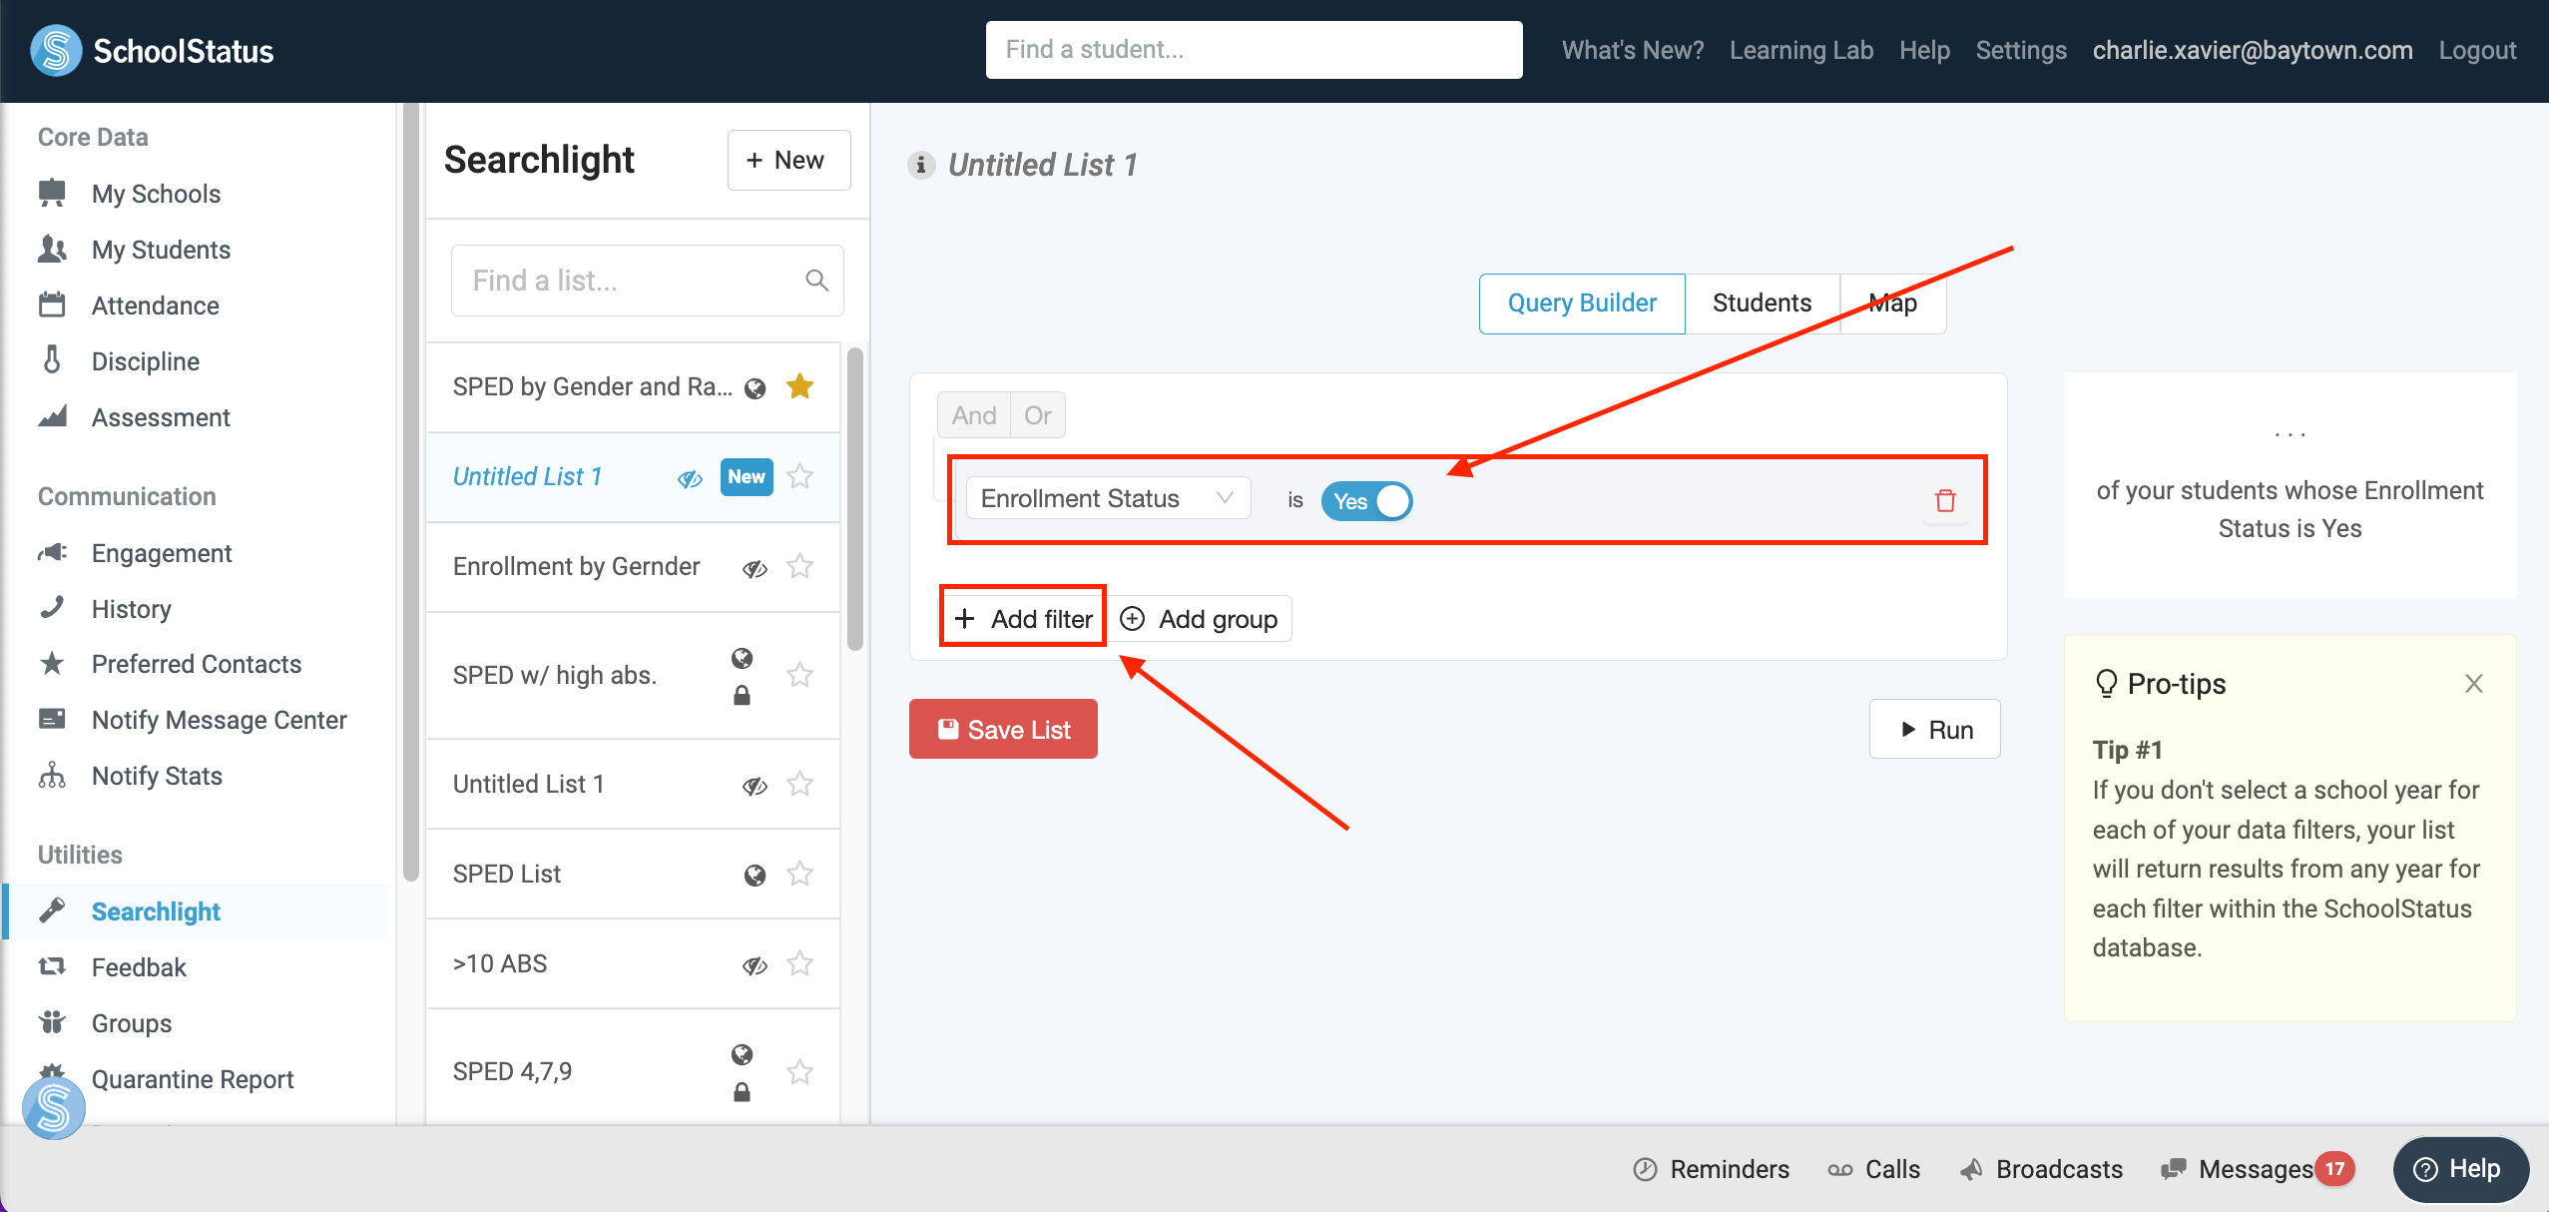Image resolution: width=2549 pixels, height=1212 pixels.
Task: Open the Notify Stats page
Action: tap(157, 776)
